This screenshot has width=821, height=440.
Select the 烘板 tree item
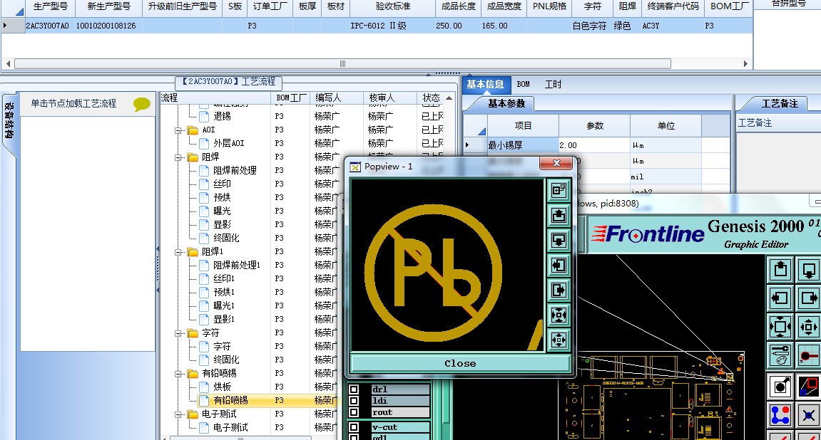pos(222,387)
